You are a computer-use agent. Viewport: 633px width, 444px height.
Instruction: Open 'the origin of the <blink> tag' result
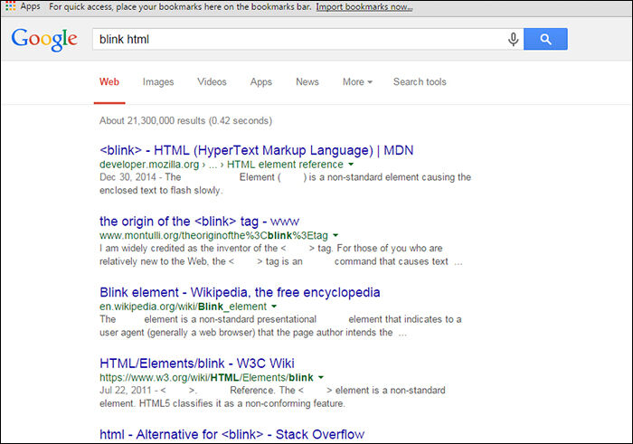point(200,222)
